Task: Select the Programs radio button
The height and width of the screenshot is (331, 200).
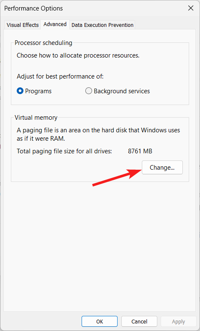Action: [34, 91]
